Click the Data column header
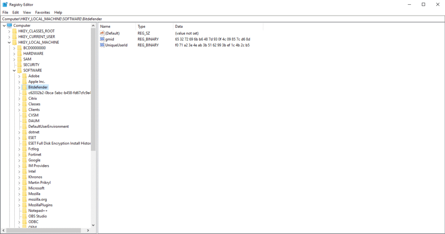This screenshot has height=234, width=445. tap(179, 26)
